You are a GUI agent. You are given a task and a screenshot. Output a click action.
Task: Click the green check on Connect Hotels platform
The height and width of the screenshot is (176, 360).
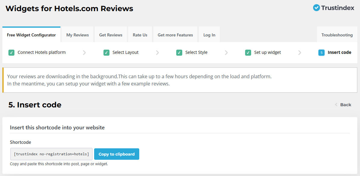coord(11,52)
